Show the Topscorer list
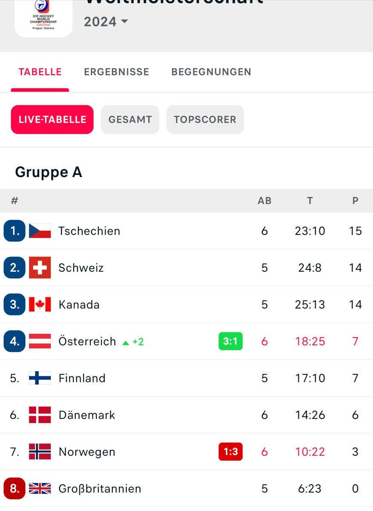Screen dimensions: 373x511 point(205,120)
